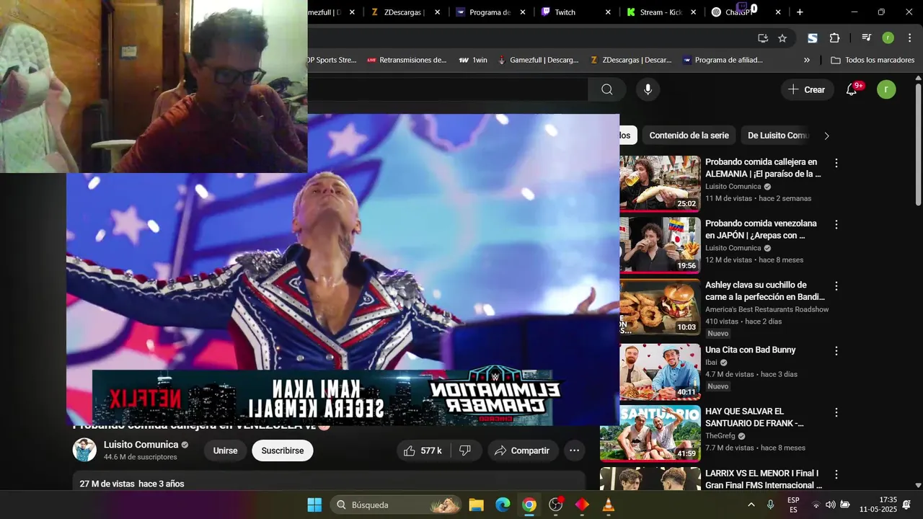Open the YouTube notifications bell
Viewport: 923px width, 519px height.
(852, 89)
